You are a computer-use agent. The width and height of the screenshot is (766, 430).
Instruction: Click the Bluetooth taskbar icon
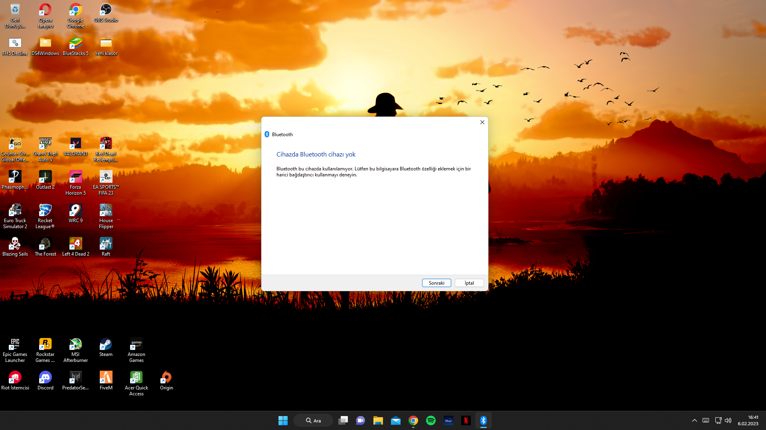483,420
